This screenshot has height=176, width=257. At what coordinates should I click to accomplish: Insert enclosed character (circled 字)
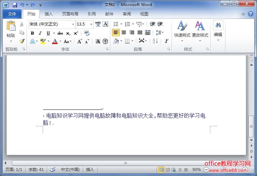pyautogui.click(x=105, y=41)
